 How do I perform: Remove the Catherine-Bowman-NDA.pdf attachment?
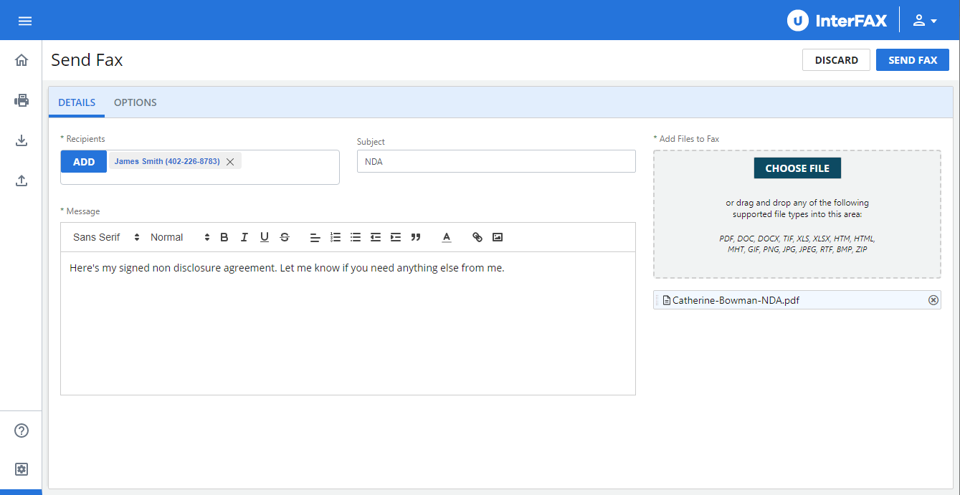pos(933,300)
